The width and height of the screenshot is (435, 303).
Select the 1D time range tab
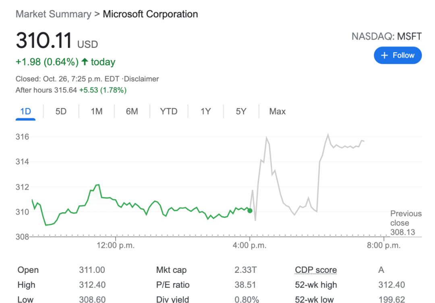(x=25, y=111)
